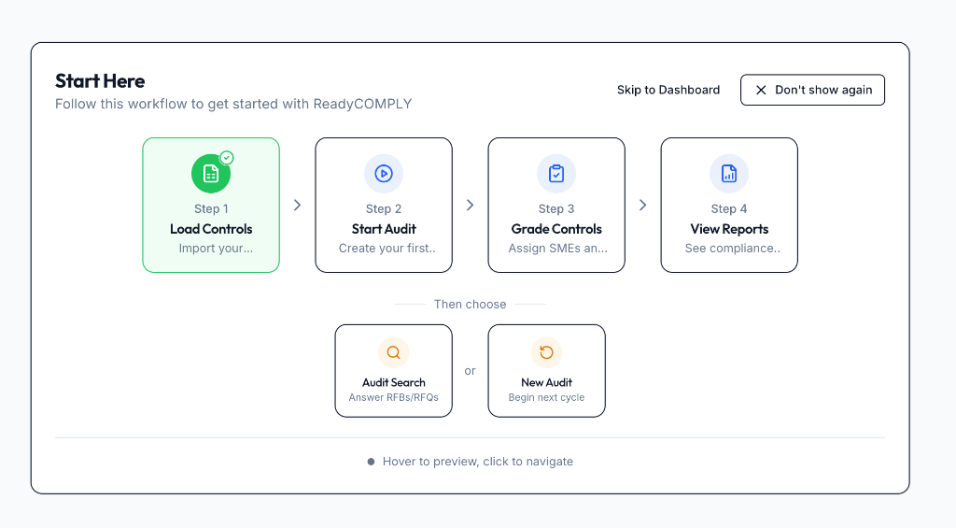Click the chevron between Step 3 and Step 4
The height and width of the screenshot is (528, 956).
click(642, 205)
